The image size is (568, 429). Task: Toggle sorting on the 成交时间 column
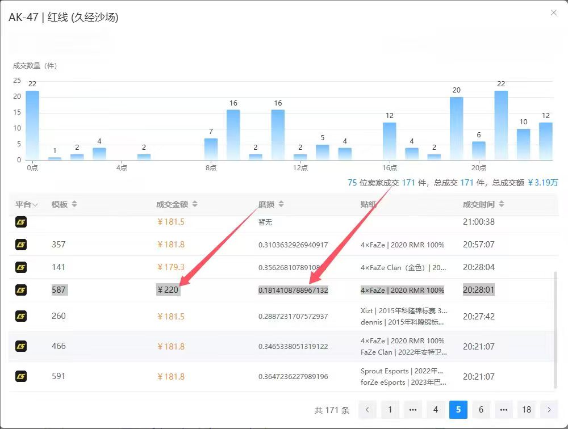(x=502, y=204)
